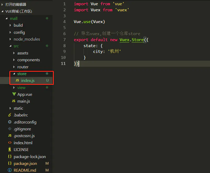Open the index.js file in store

(x=28, y=80)
